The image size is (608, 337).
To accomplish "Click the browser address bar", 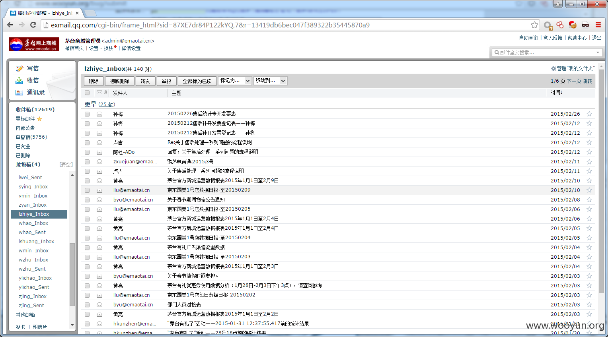I will click(x=290, y=25).
